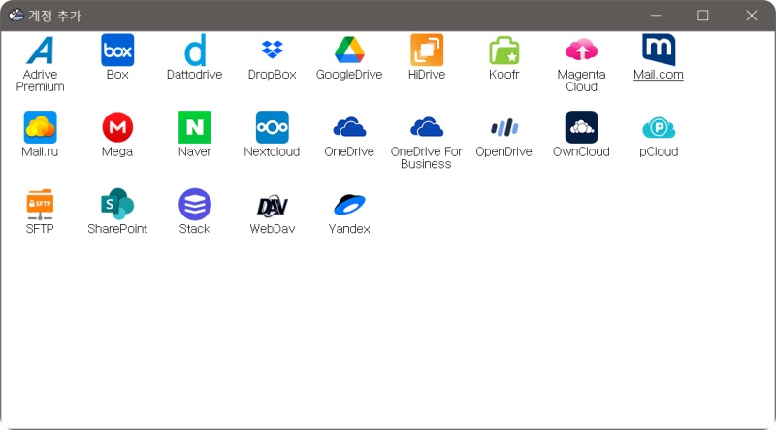Pick the Dattodrive icon
This screenshot has height=430, width=776.
[195, 50]
